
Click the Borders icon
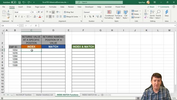(x=28, y=17)
